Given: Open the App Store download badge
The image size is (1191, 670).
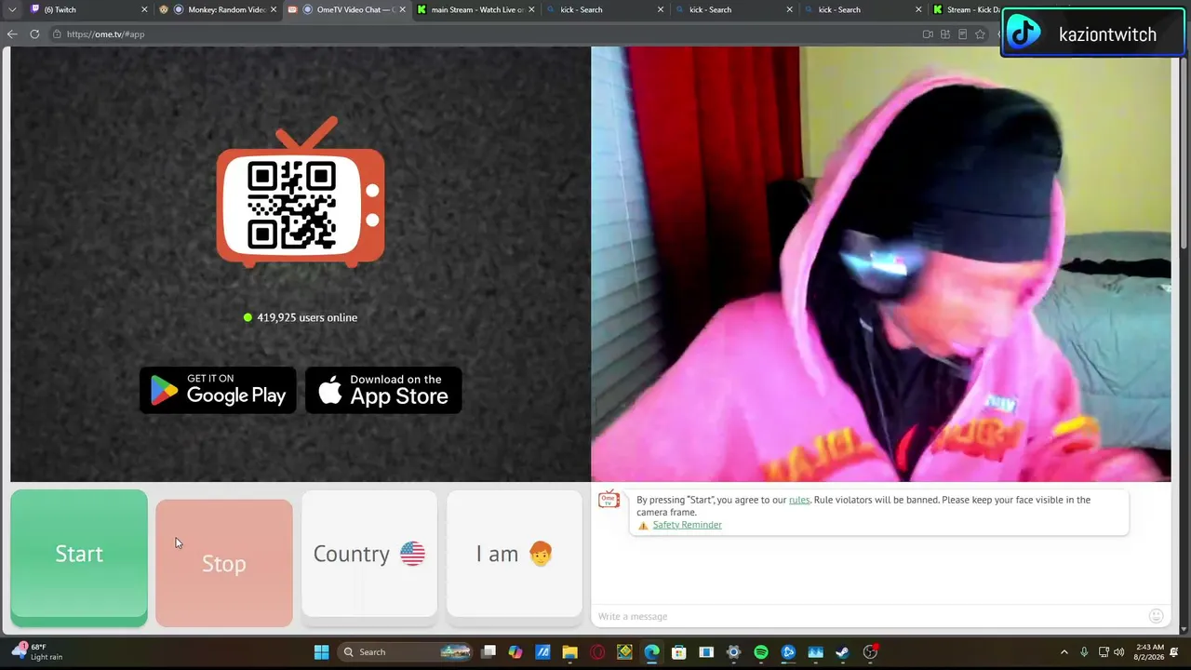Looking at the screenshot, I should click(383, 390).
